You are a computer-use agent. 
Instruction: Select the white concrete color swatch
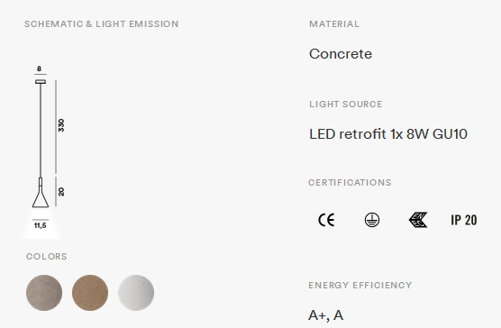pos(136,293)
